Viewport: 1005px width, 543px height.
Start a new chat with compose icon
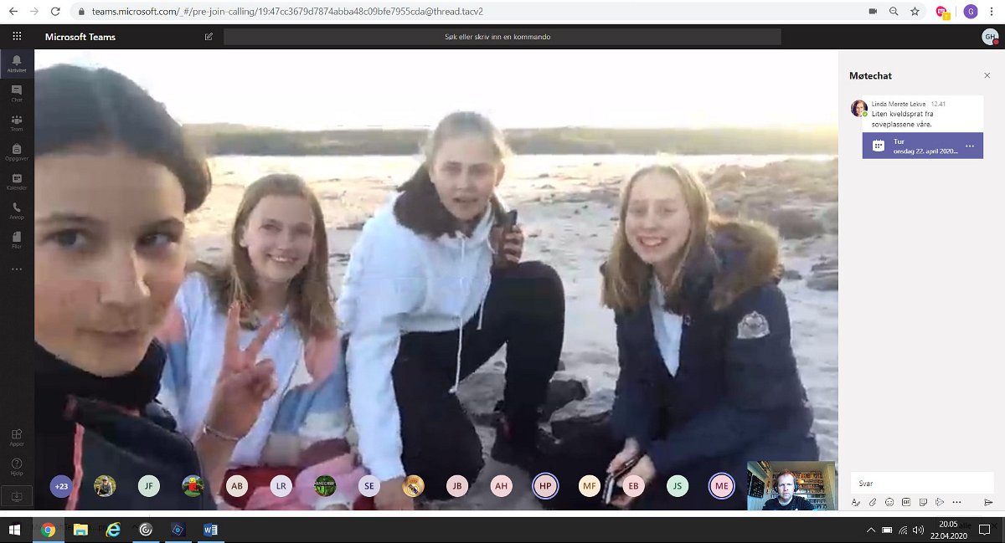click(x=209, y=37)
